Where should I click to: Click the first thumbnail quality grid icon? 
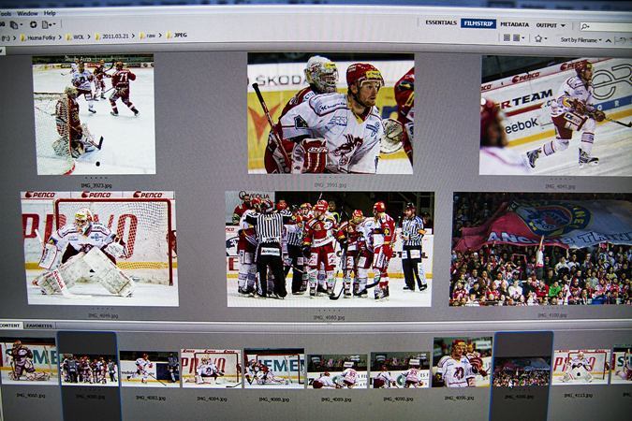click(x=507, y=37)
